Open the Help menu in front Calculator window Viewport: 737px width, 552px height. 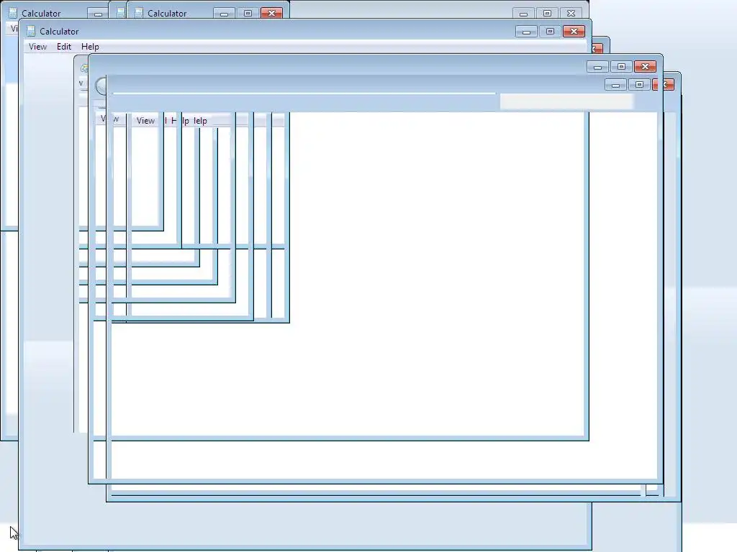pos(90,47)
